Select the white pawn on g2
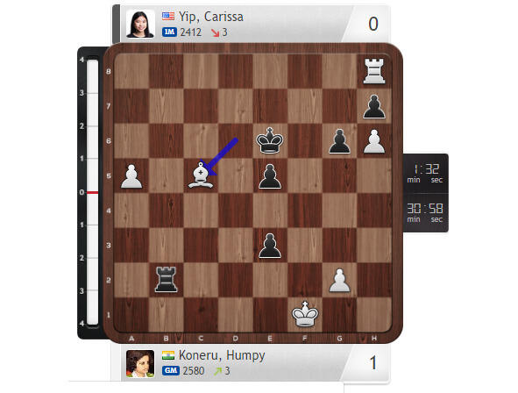This screenshot has height=393, width=518. [x=339, y=281]
